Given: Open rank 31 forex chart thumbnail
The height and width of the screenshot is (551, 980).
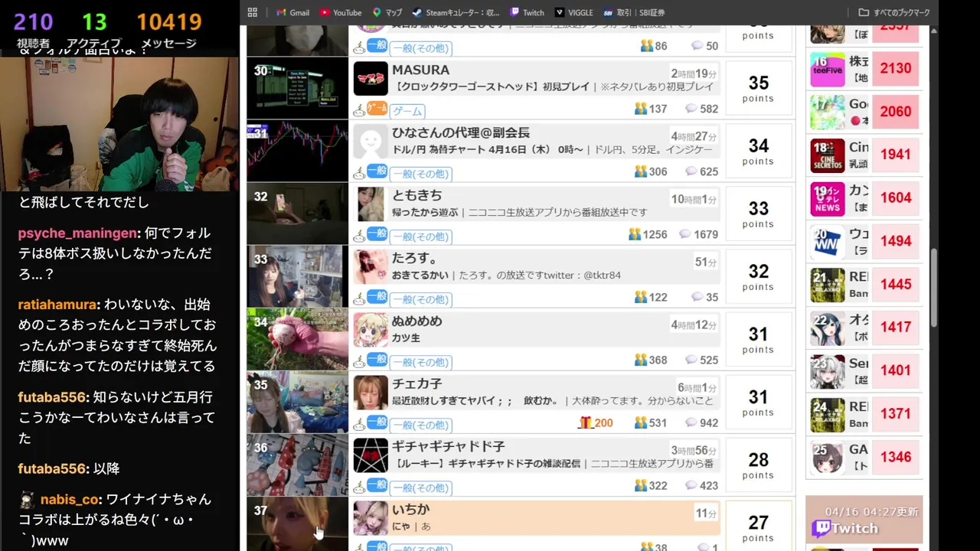Looking at the screenshot, I should (x=297, y=151).
